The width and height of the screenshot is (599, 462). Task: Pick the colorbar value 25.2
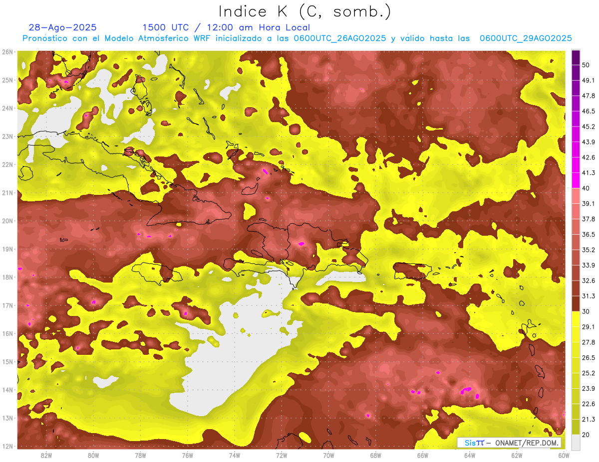click(x=589, y=374)
